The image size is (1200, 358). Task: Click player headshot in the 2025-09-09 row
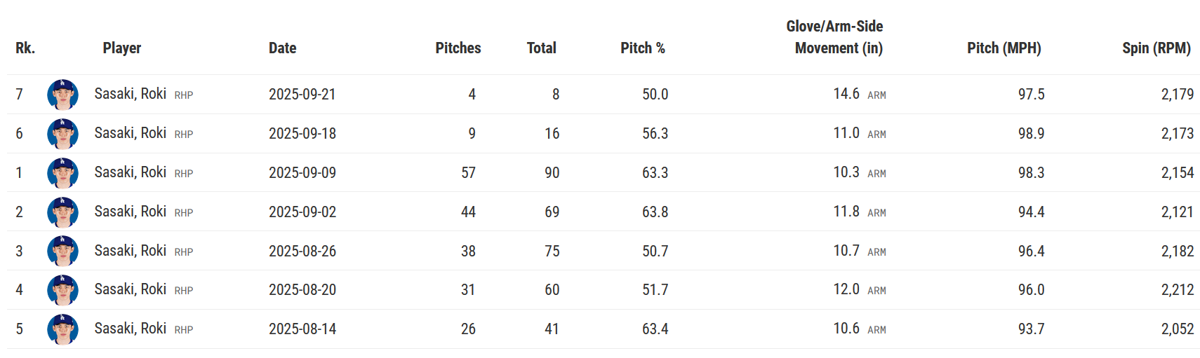click(62, 173)
